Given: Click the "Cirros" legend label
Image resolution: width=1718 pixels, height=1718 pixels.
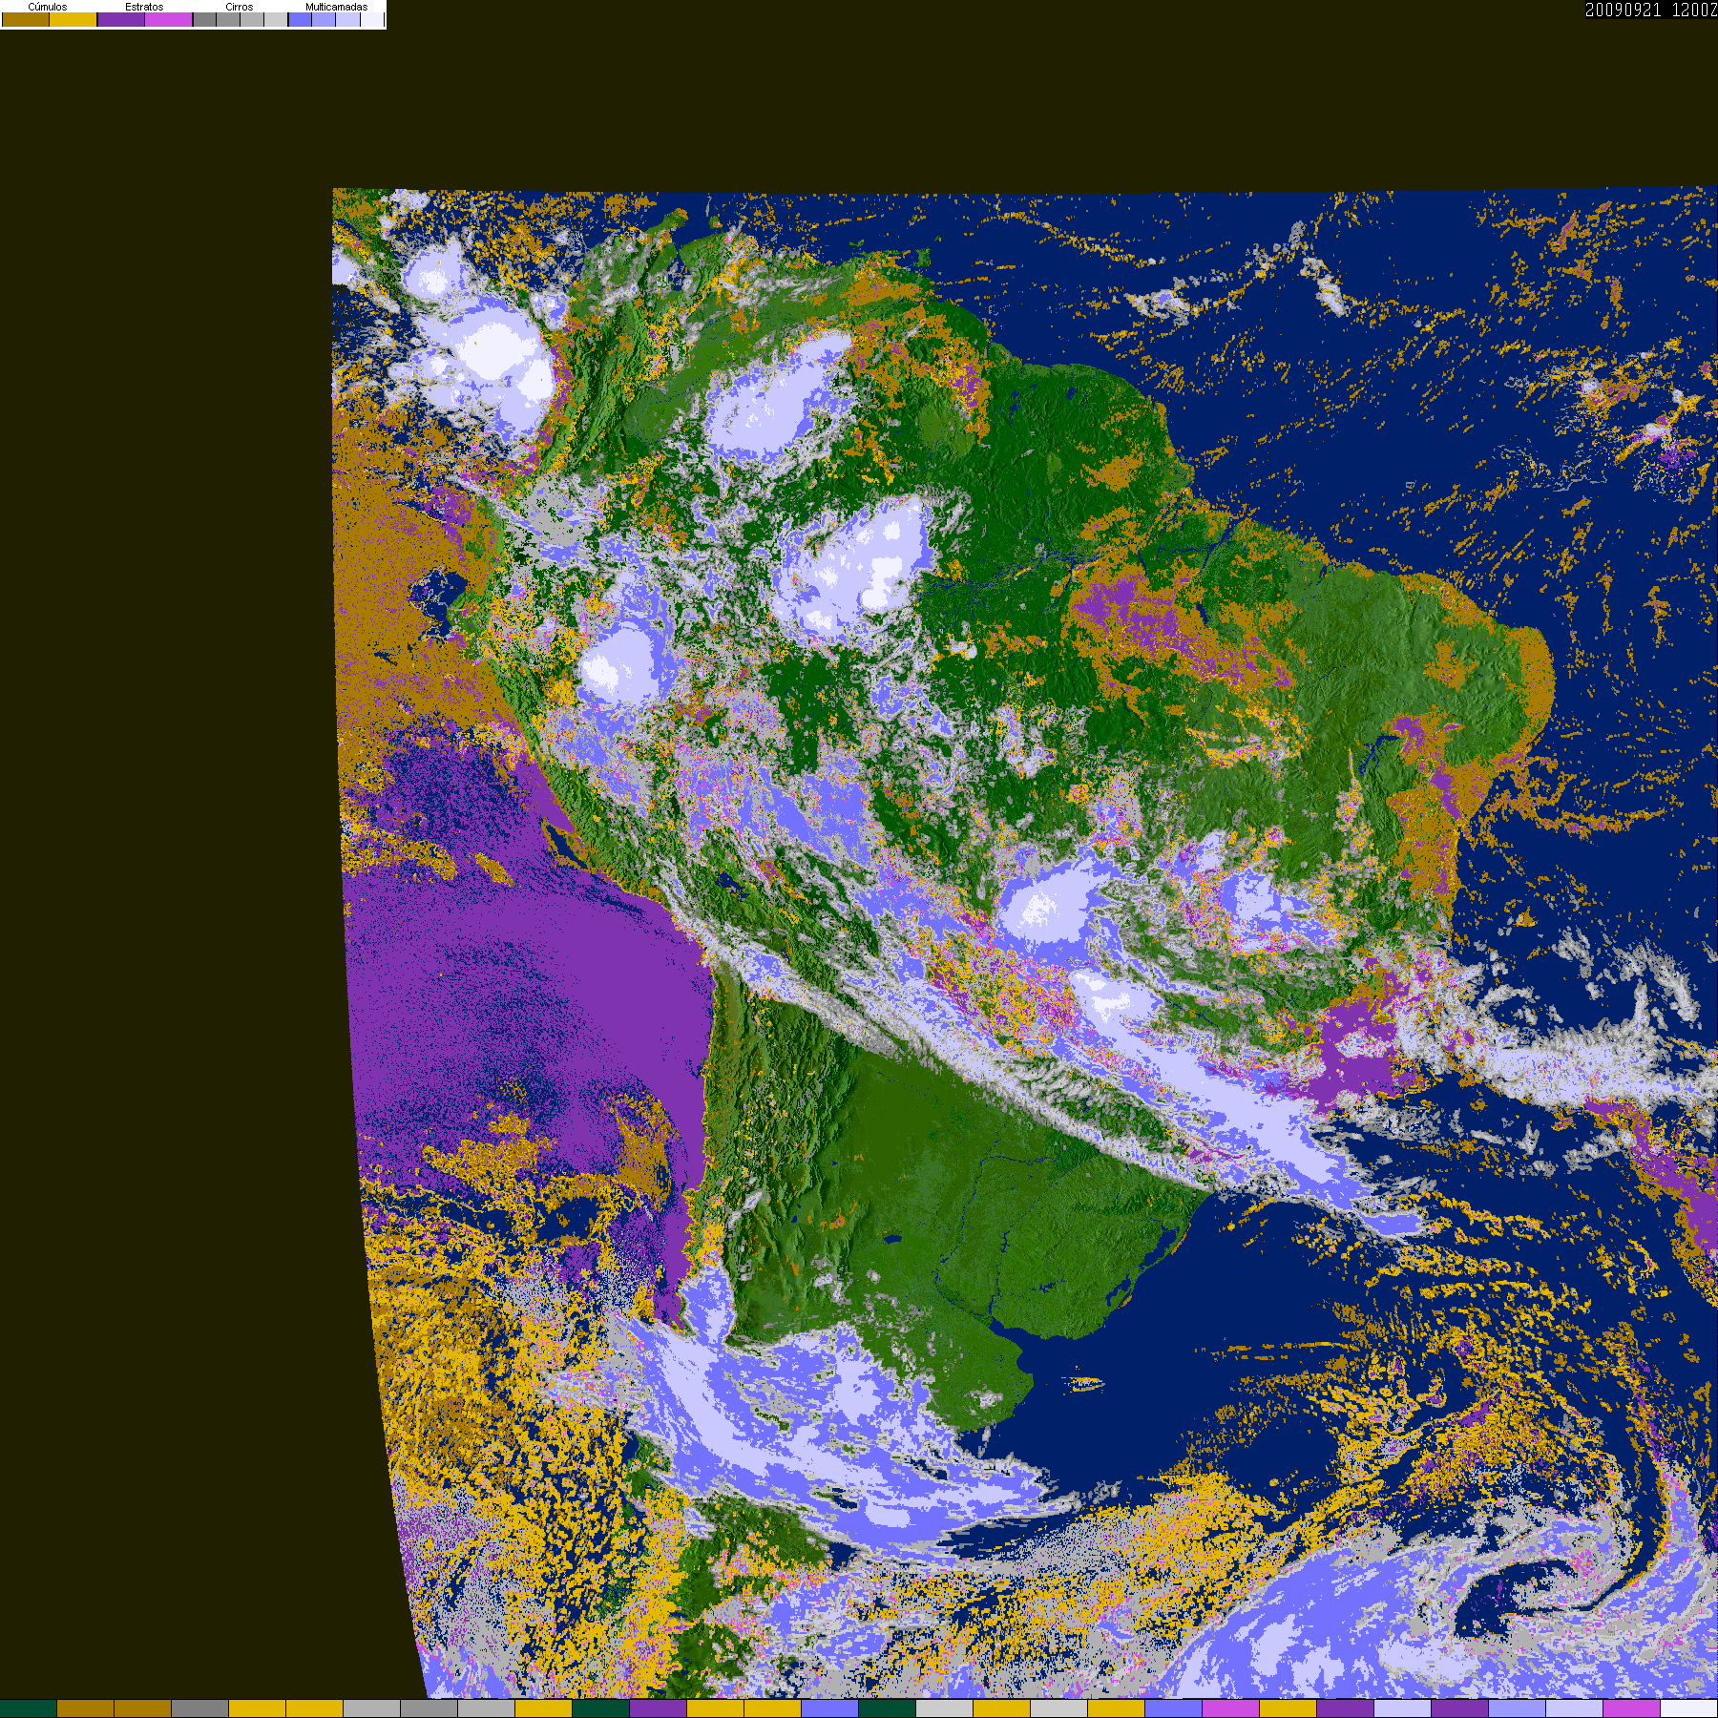Looking at the screenshot, I should coord(240,7).
